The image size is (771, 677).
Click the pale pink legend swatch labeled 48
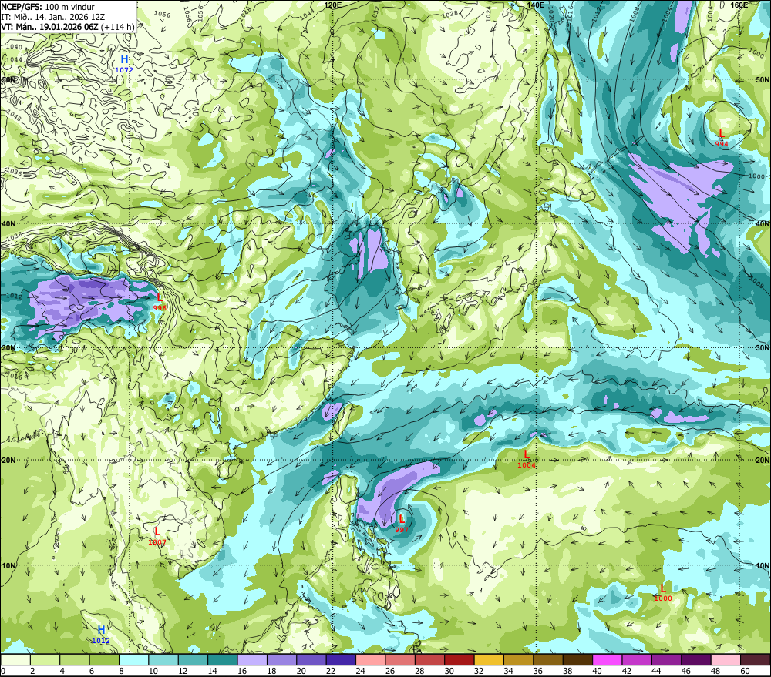[x=726, y=660]
